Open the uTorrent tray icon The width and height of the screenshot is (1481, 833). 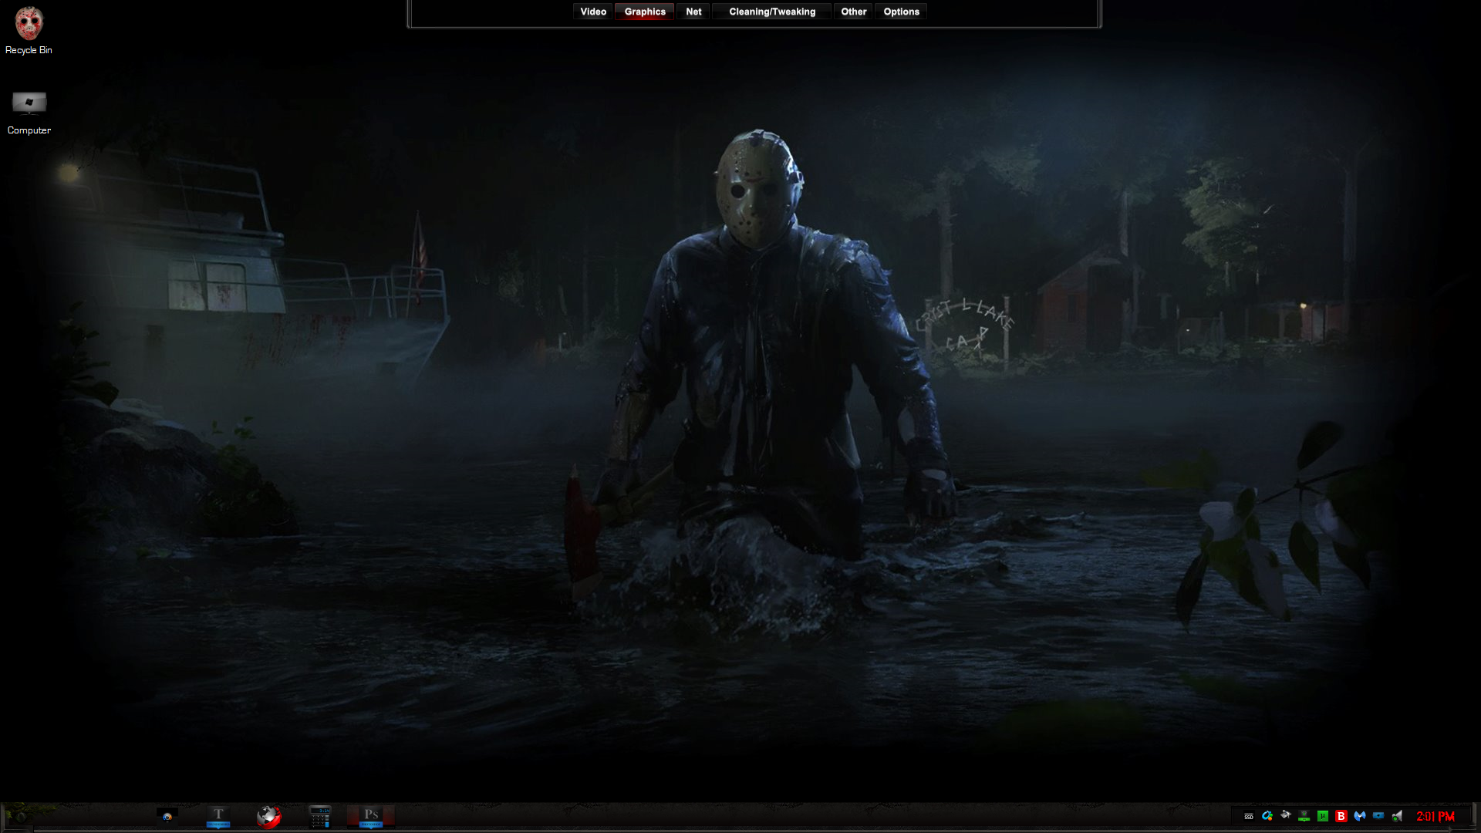tap(1323, 816)
